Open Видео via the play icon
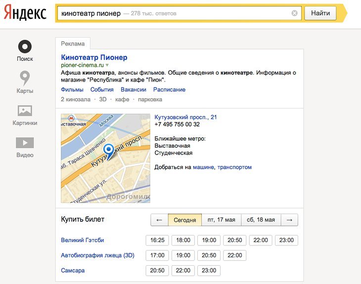361x284 pixels. pyautogui.click(x=25, y=143)
